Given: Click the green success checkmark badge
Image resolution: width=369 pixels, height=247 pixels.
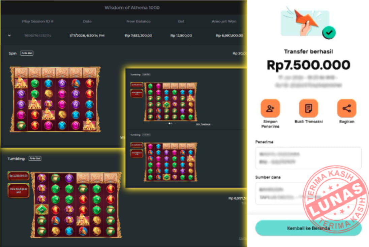Looking at the screenshot, I should (x=329, y=33).
